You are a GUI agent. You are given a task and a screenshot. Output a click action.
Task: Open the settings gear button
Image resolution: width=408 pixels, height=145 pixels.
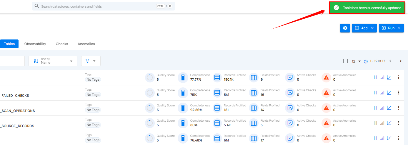click(345, 28)
